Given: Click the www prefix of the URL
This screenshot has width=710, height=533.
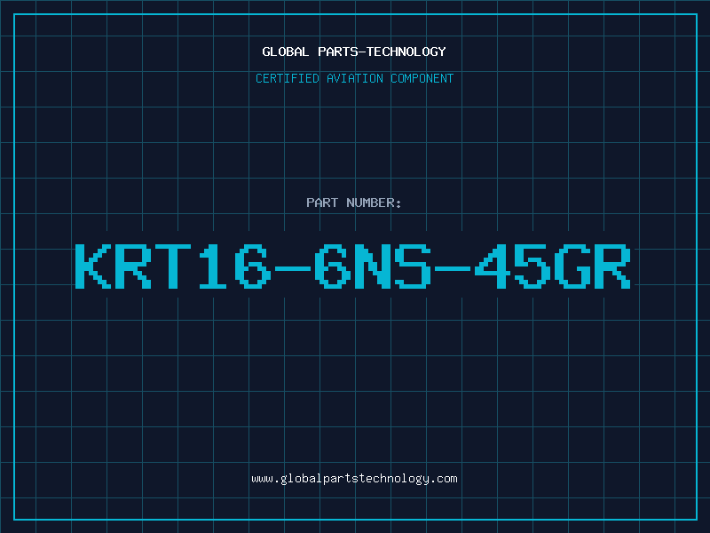Looking at the screenshot, I should [x=262, y=479].
